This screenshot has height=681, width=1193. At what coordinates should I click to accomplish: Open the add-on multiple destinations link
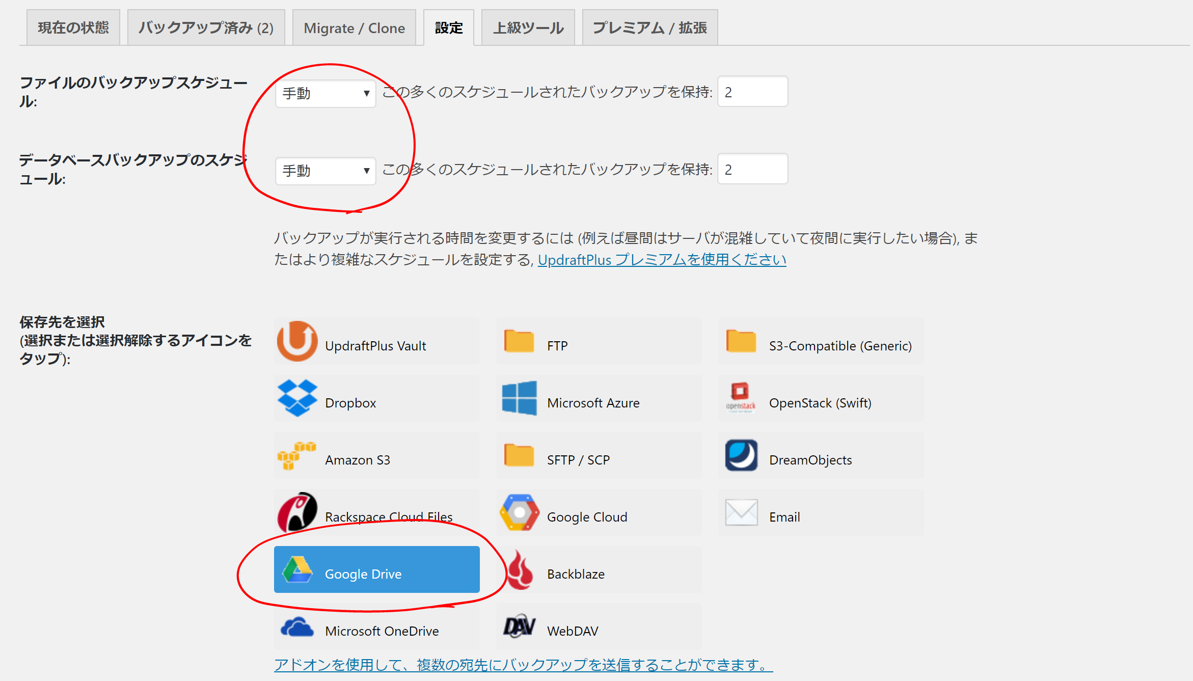coord(523,665)
